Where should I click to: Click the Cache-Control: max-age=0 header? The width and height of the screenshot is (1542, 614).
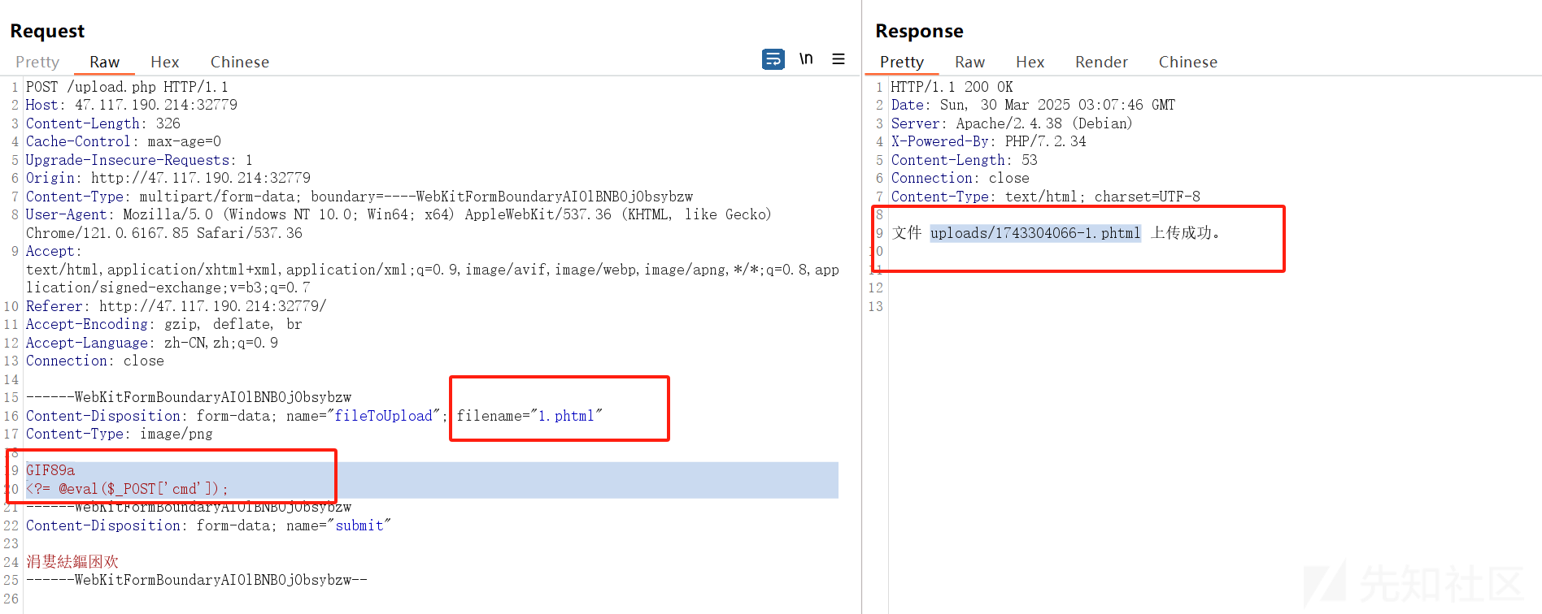124,141
